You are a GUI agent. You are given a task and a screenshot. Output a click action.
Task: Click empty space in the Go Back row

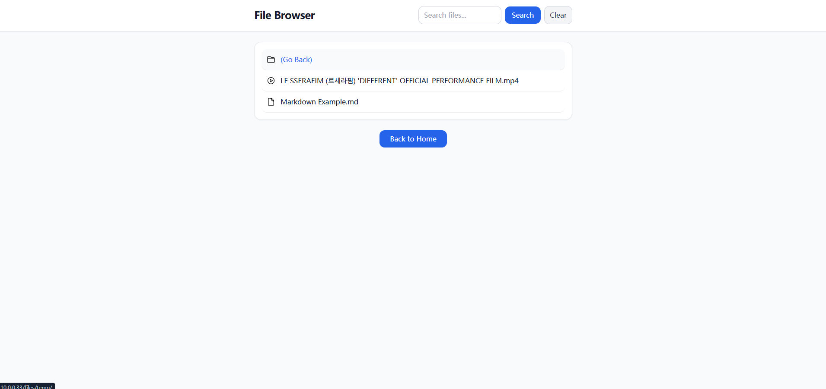coord(432,60)
